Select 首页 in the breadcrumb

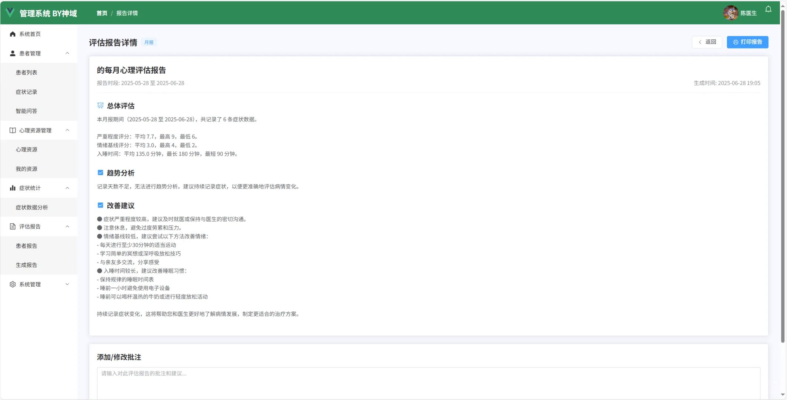pyautogui.click(x=102, y=13)
